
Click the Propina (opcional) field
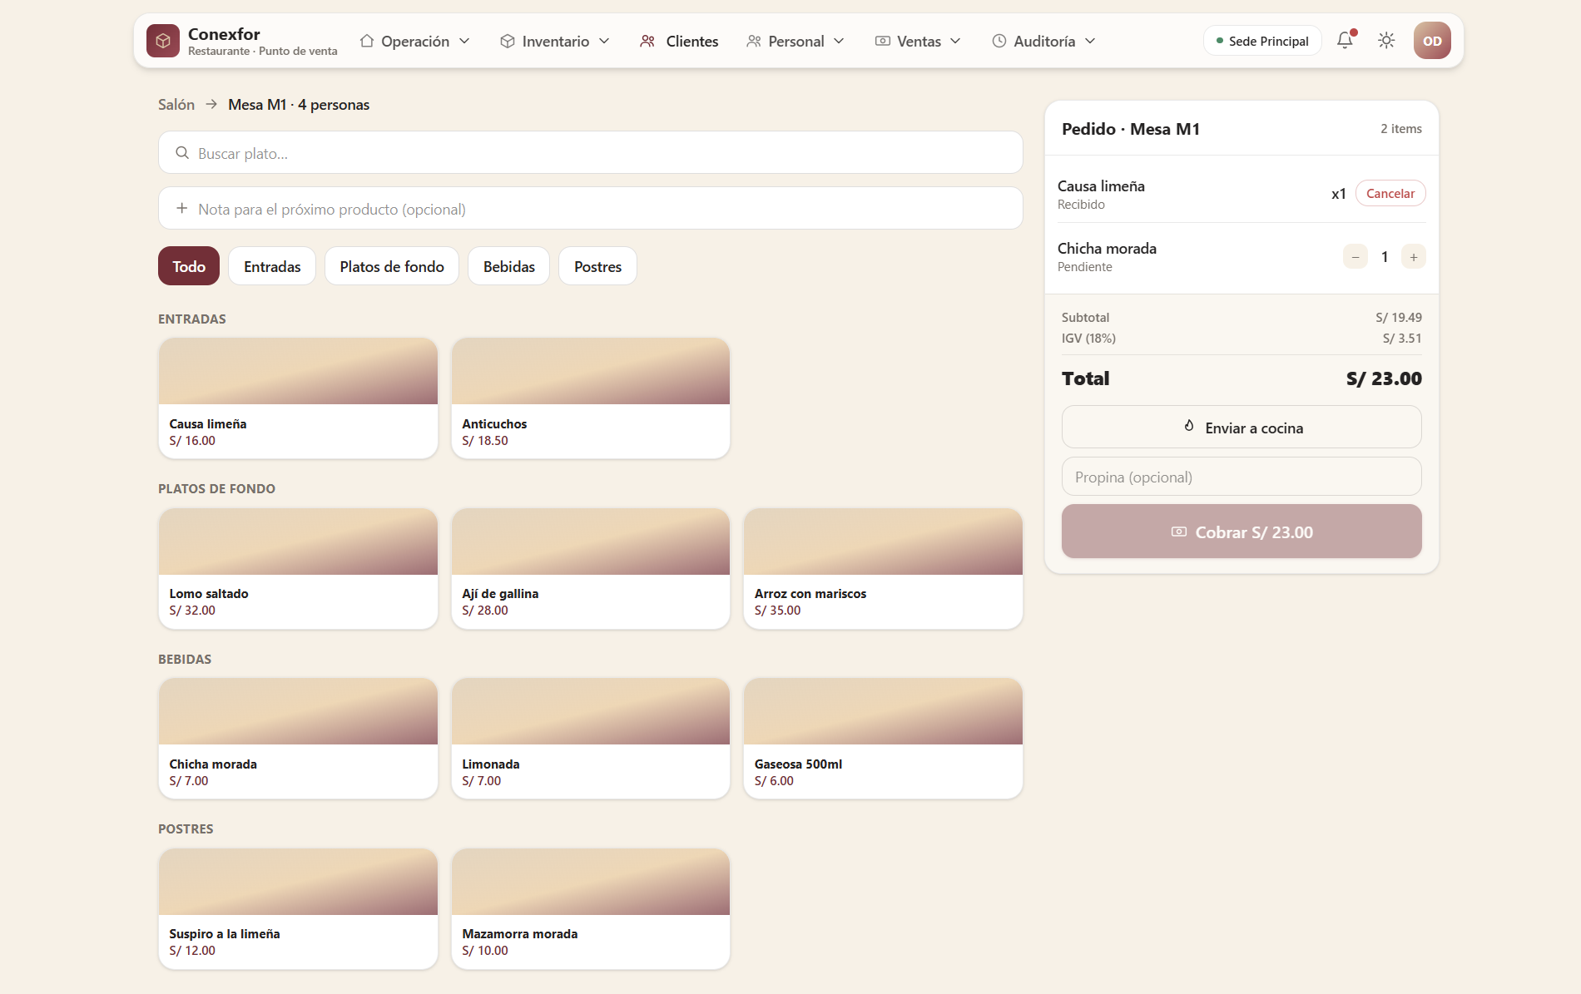[1242, 477]
